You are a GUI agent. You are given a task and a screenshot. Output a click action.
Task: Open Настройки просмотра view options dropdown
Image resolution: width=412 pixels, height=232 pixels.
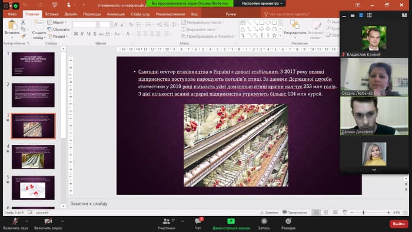(262, 4)
